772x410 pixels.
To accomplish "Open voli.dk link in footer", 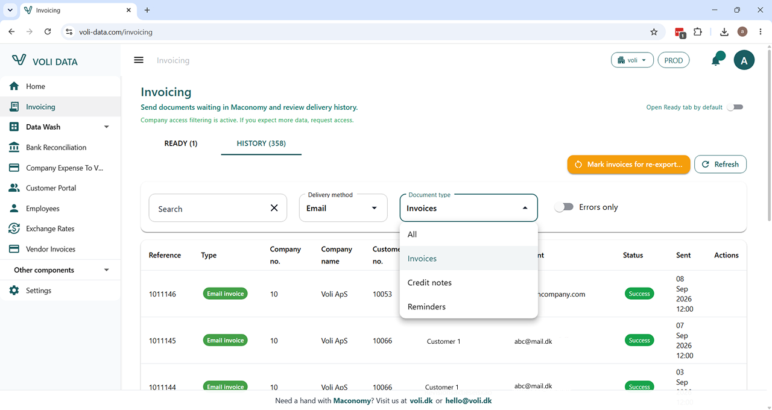I will 420,400.
